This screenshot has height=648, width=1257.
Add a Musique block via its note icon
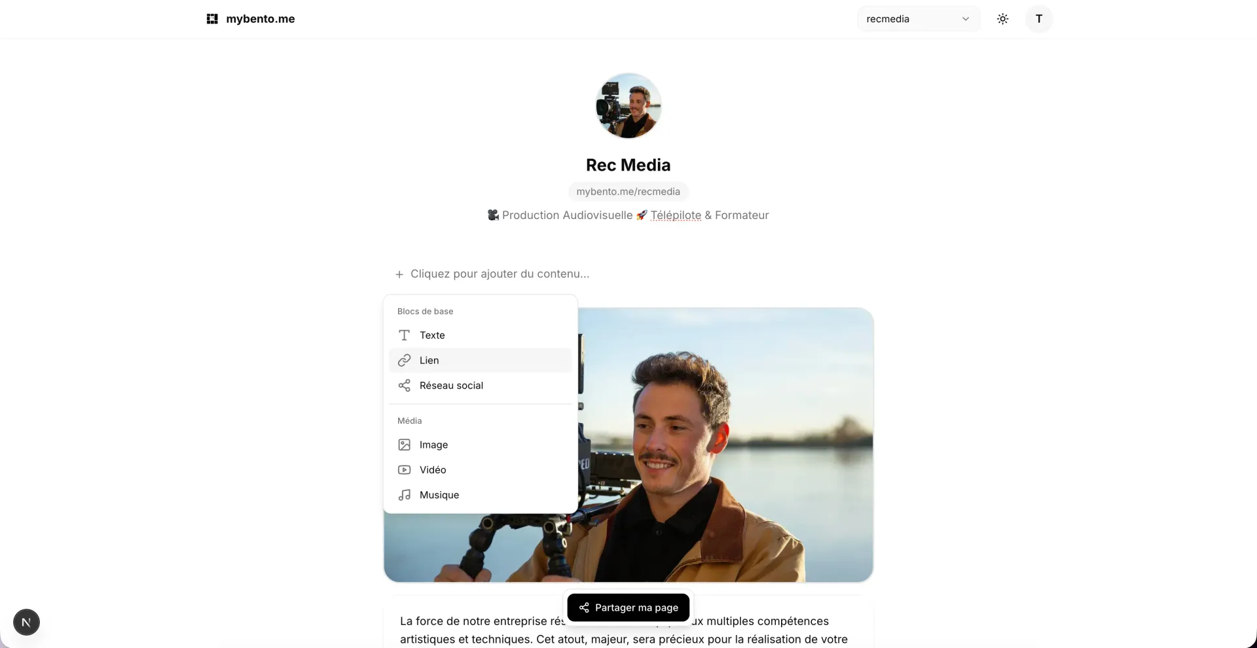405,495
